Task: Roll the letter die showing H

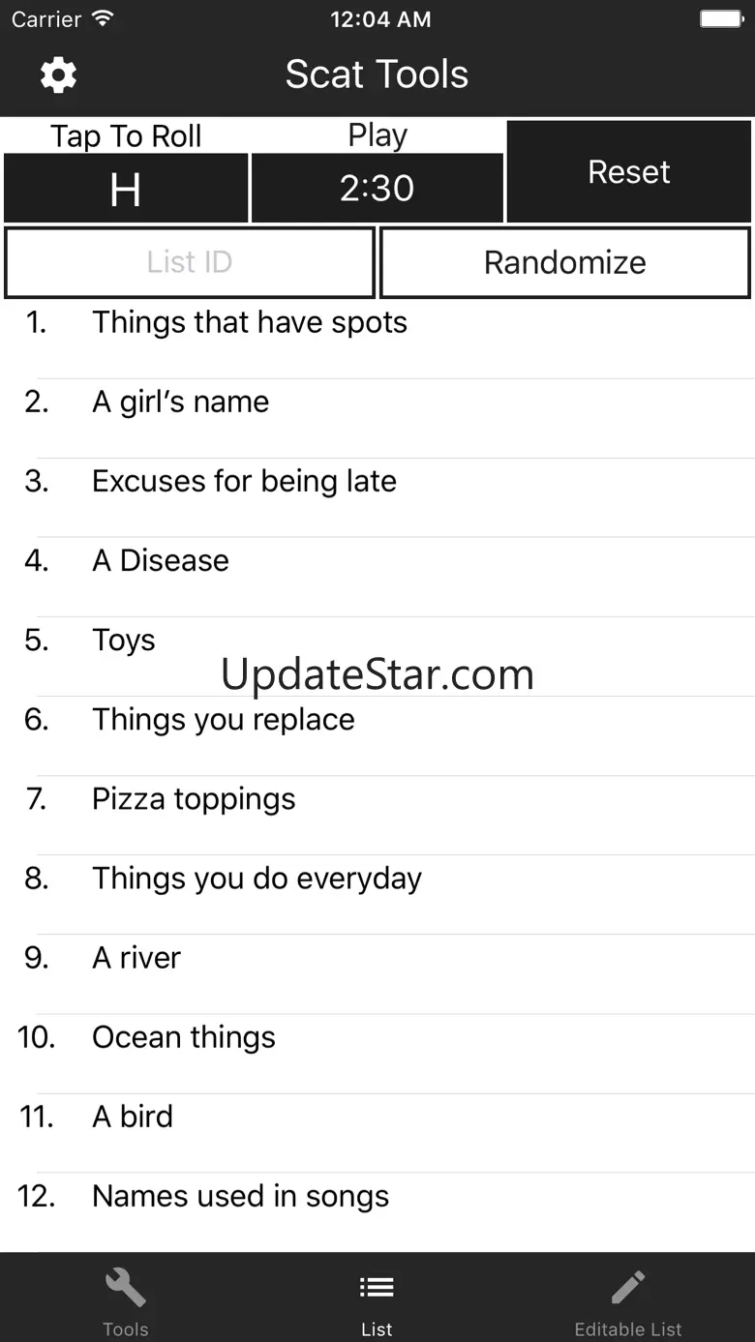Action: click(x=126, y=189)
